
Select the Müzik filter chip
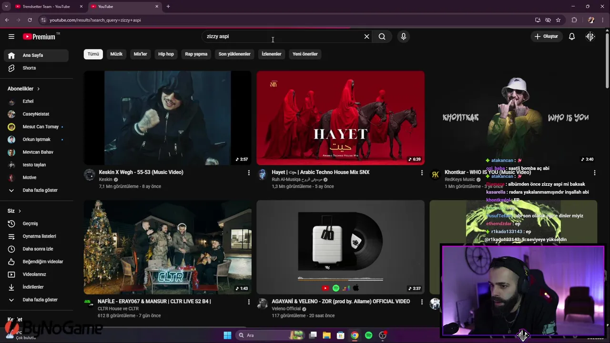click(x=116, y=54)
